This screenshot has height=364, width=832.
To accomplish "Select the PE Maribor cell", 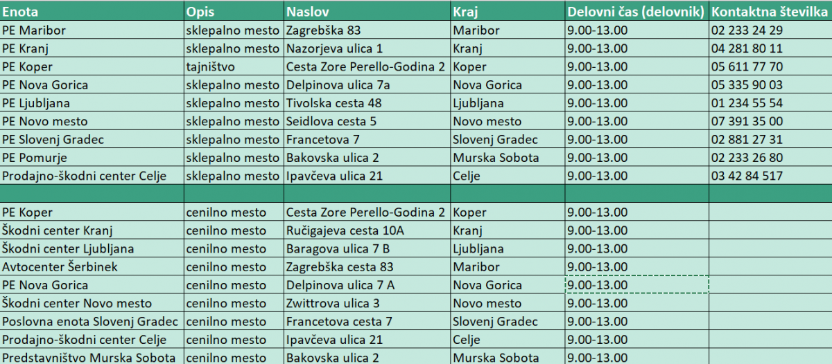I will tap(92, 30).
